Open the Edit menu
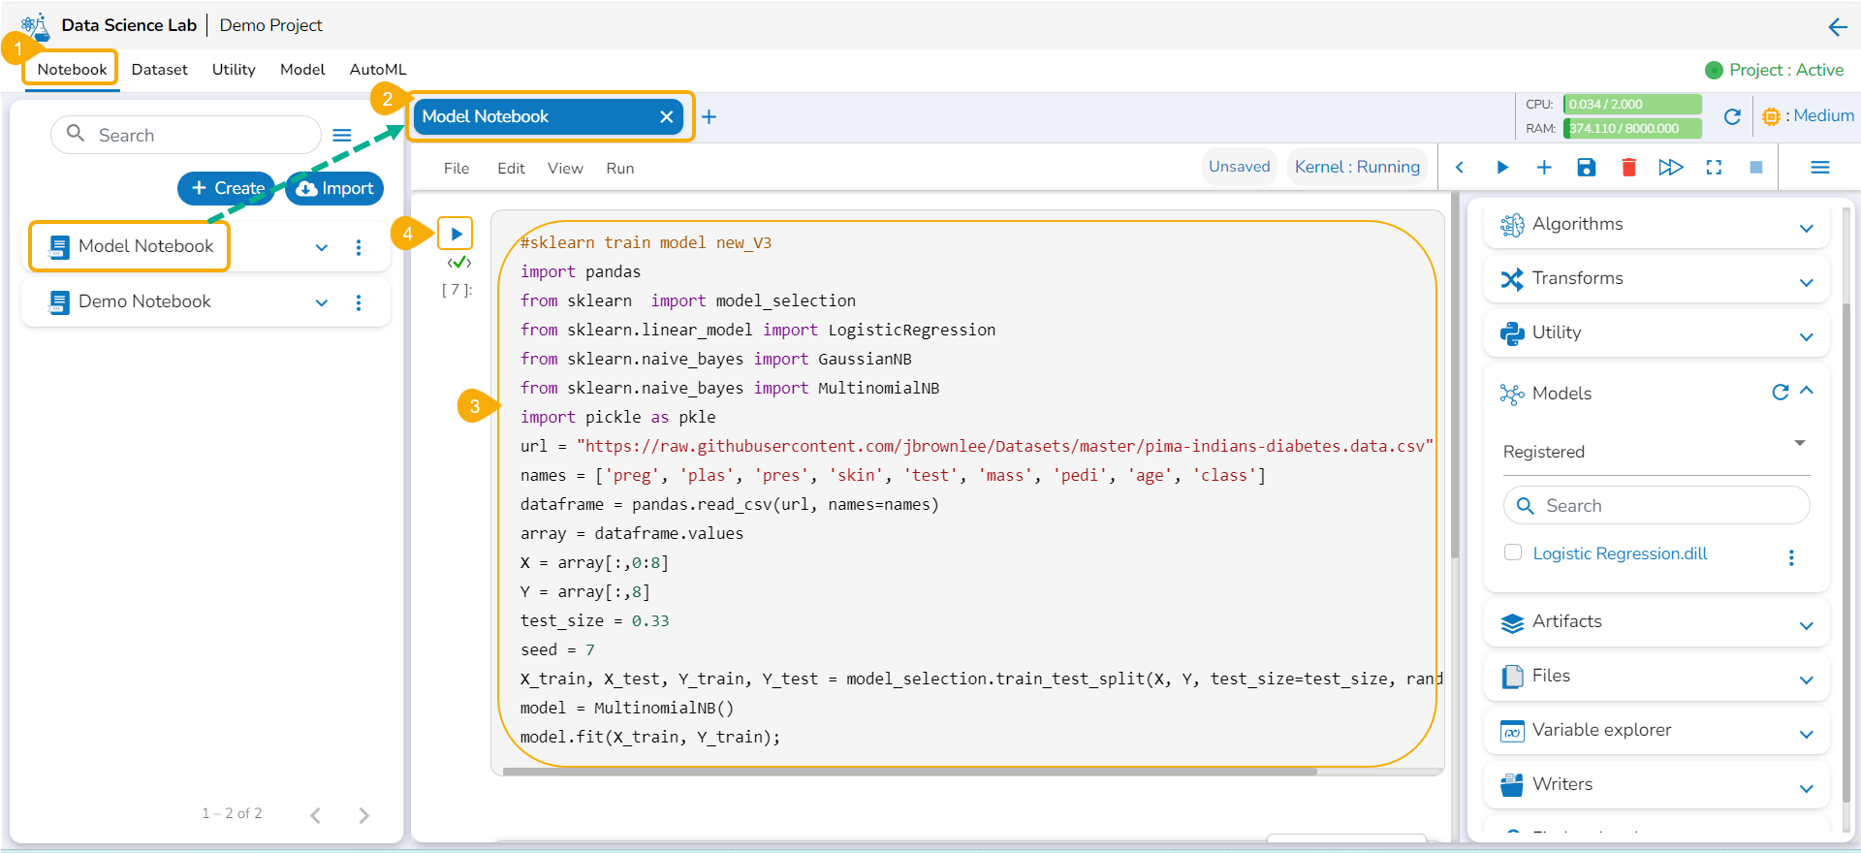1861x853 pixels. (511, 169)
